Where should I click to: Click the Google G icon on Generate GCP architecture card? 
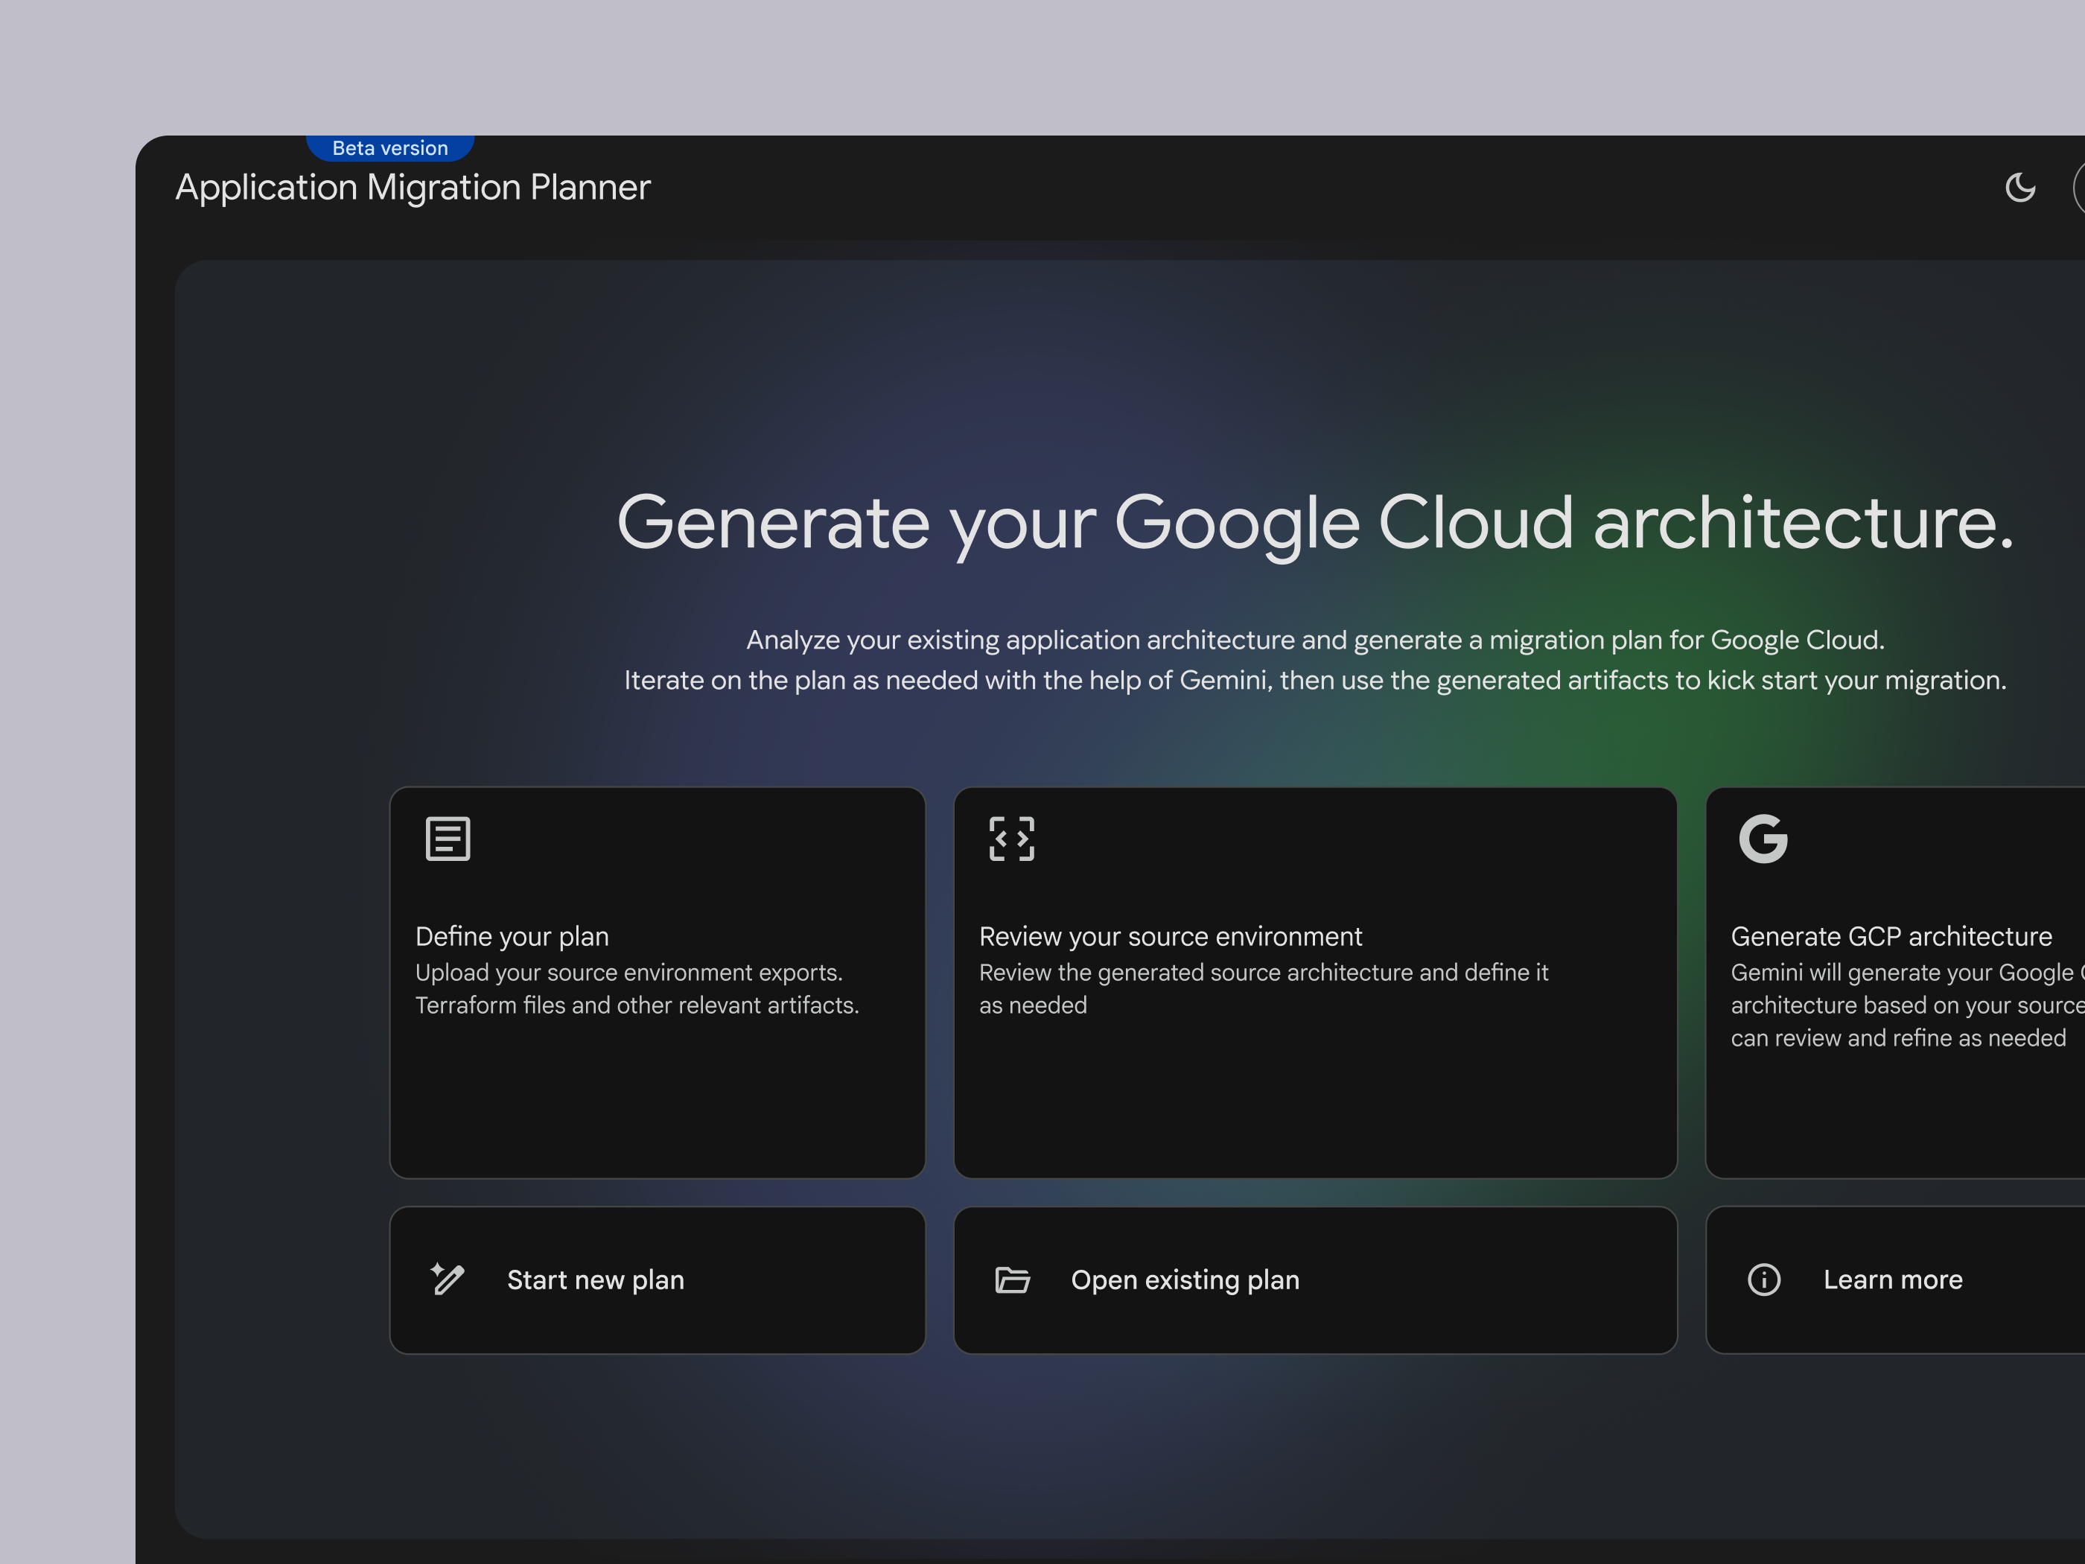[1765, 839]
